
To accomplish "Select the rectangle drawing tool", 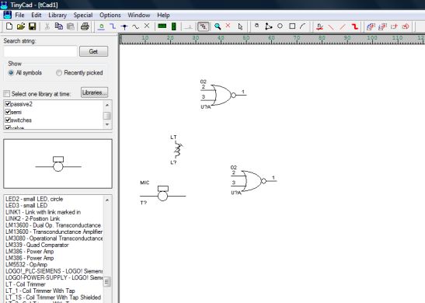I will [292, 26].
